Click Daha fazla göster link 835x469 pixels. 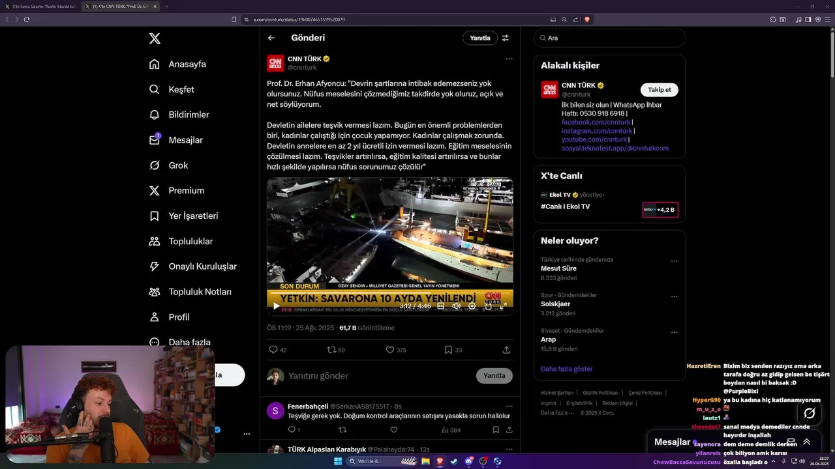[566, 369]
